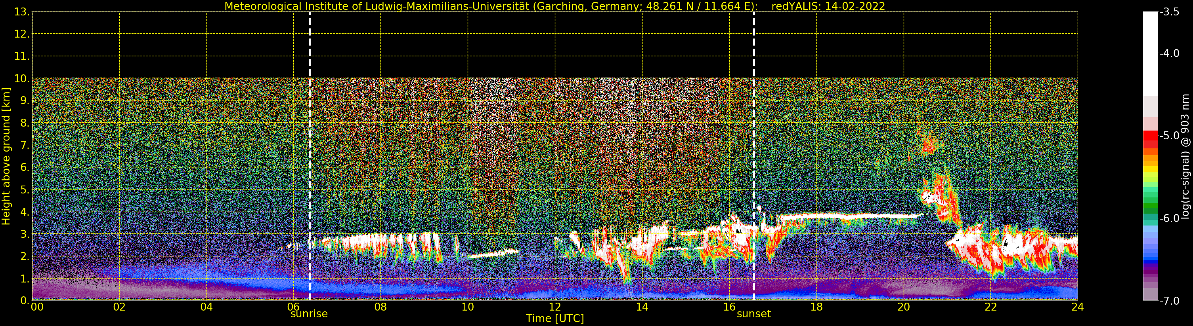Click the 'sunrise' label below the axis

click(309, 314)
